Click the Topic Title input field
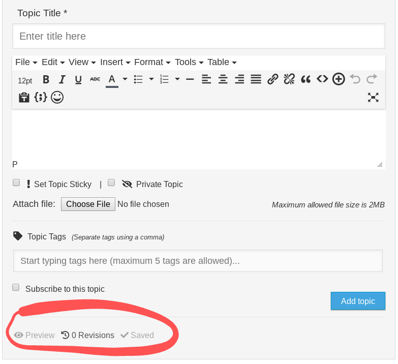Screen dimensions: 398x364 [198, 36]
